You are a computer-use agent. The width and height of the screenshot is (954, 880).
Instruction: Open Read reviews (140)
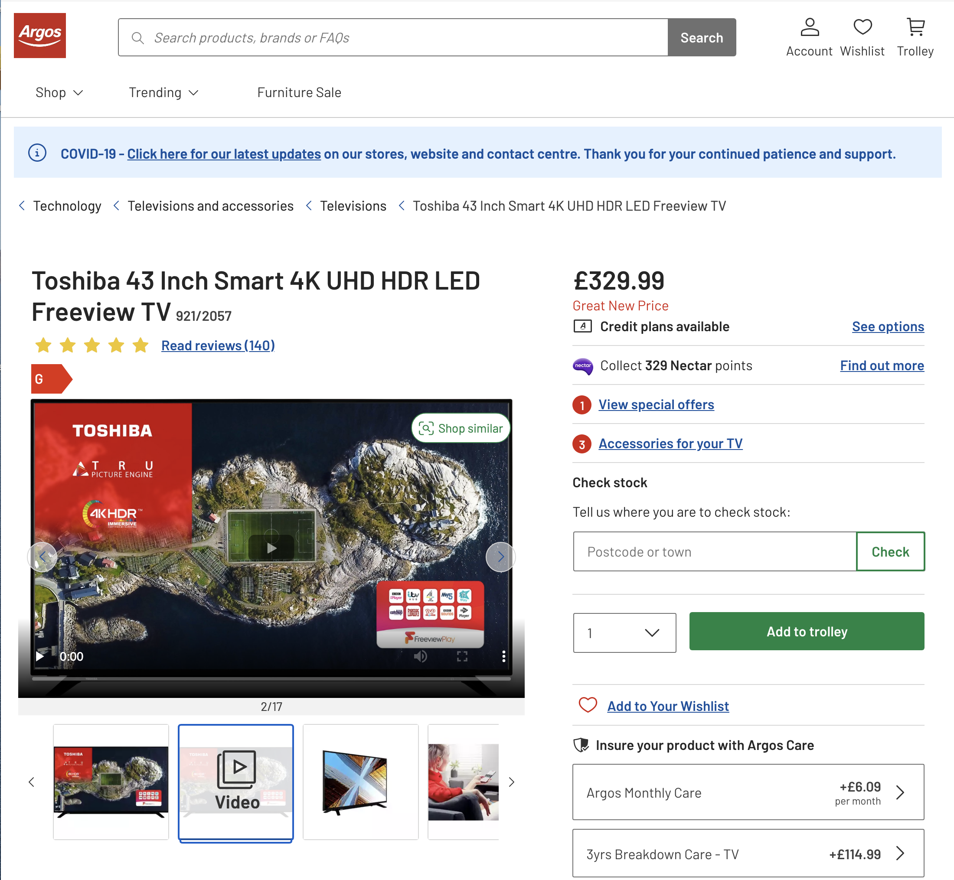click(x=218, y=345)
